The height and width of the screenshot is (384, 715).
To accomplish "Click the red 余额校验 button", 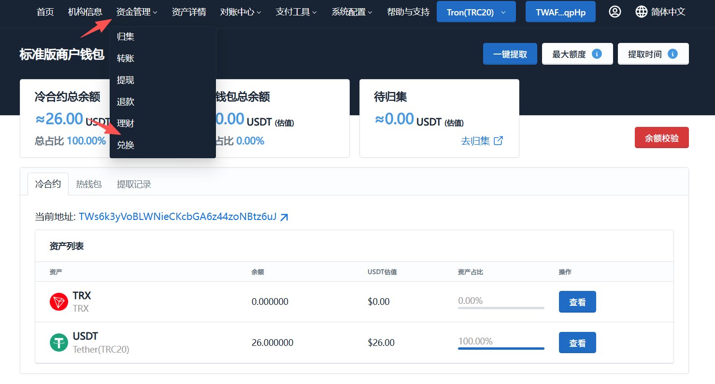I will [x=661, y=138].
